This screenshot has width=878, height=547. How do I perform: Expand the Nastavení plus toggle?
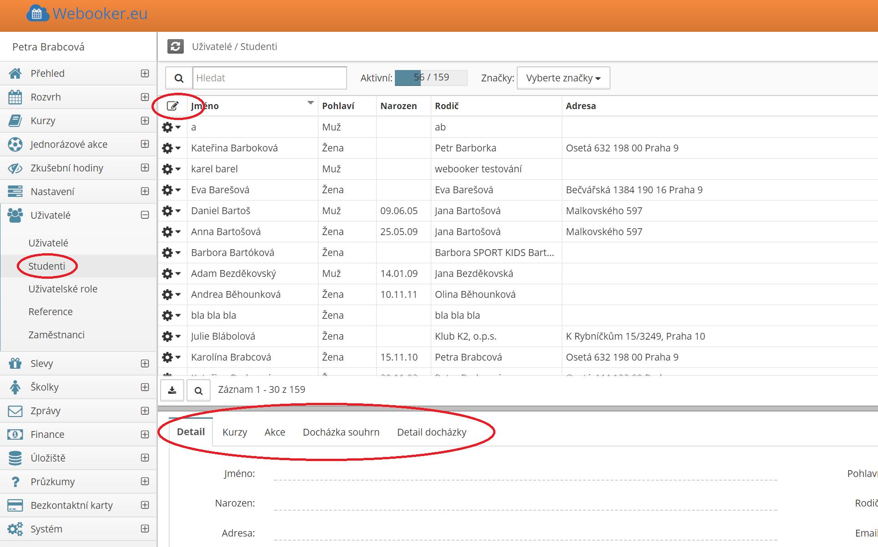(x=145, y=191)
